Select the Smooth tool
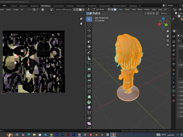Image resolution: width=183 pixels, height=137 pixels. click(x=89, y=107)
